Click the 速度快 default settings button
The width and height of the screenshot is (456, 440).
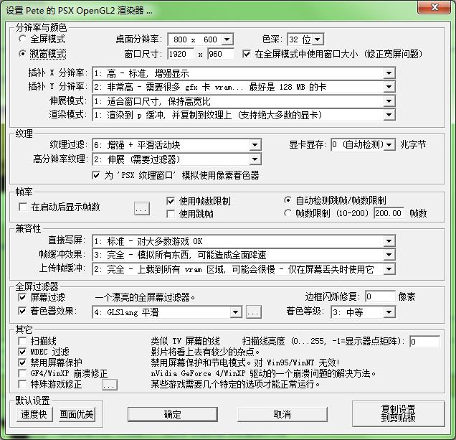34,414
